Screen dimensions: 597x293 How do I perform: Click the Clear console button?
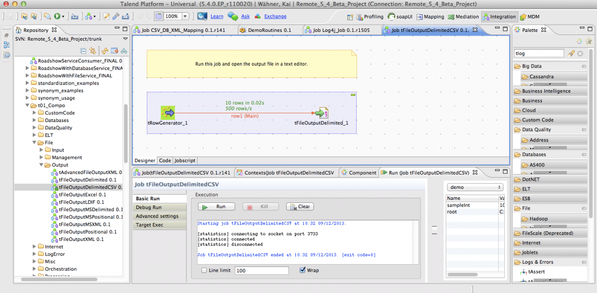coord(300,206)
